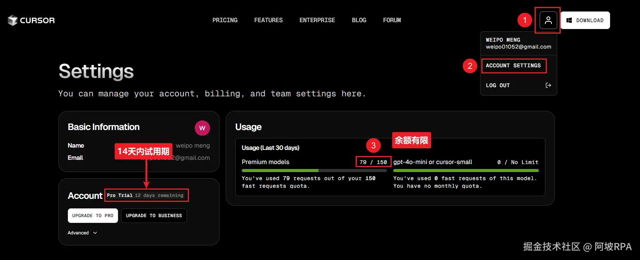Click the Pro Trial days remaining badge
Screen dimensions: 640x260
pos(145,195)
